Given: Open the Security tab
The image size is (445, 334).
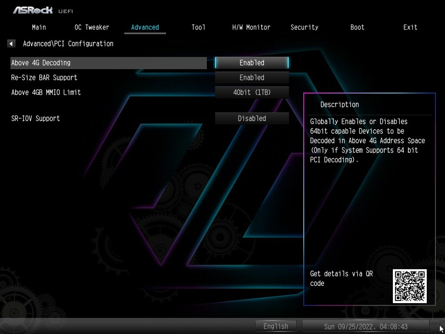Looking at the screenshot, I should (x=304, y=27).
